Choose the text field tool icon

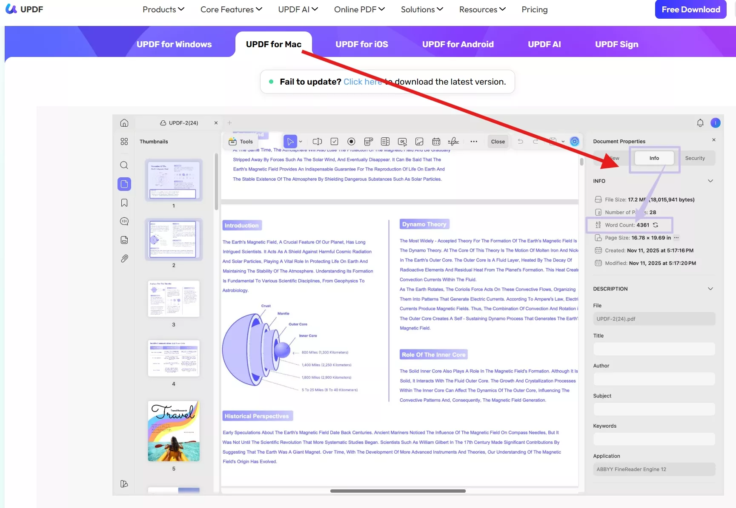point(317,142)
